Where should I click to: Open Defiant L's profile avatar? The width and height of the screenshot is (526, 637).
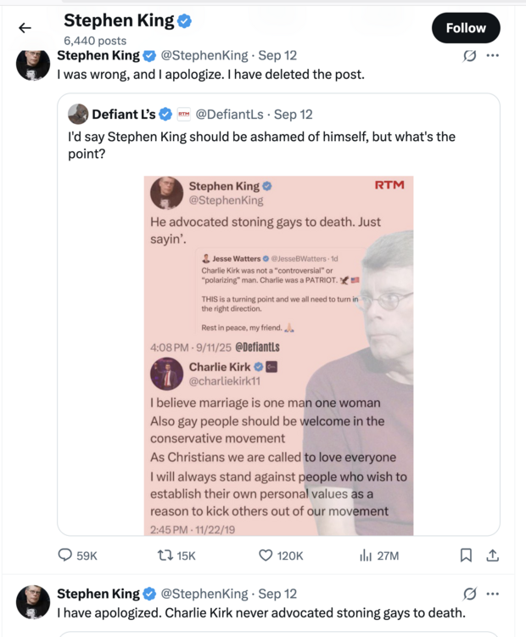coord(78,114)
